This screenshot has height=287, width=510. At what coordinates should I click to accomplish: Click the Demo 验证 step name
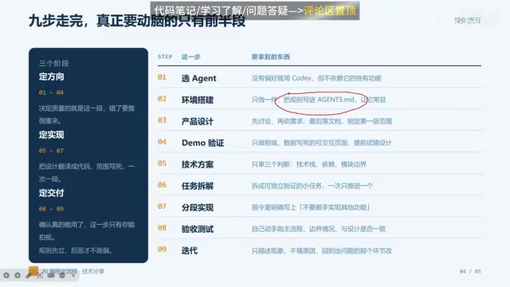[x=202, y=143]
